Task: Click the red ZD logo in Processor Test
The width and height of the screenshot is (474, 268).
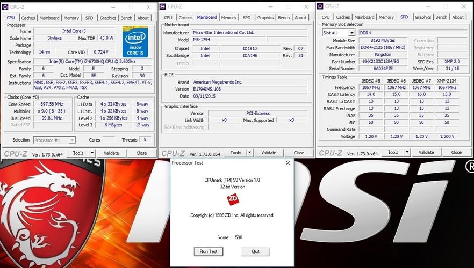Action: pos(233,199)
